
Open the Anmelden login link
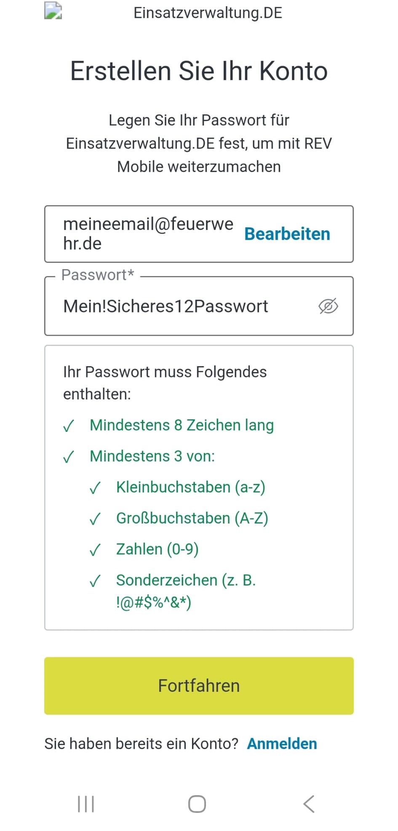[282, 744]
